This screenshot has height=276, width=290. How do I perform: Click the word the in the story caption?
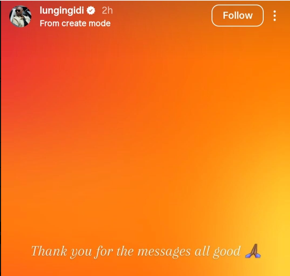point(125,251)
